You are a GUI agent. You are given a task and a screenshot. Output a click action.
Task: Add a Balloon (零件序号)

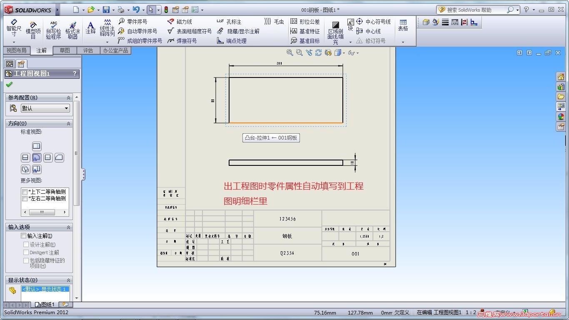pos(132,22)
